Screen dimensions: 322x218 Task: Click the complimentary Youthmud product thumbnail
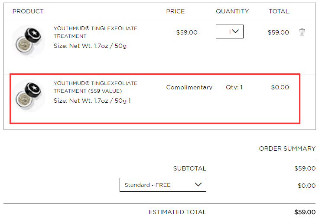pyautogui.click(x=29, y=96)
